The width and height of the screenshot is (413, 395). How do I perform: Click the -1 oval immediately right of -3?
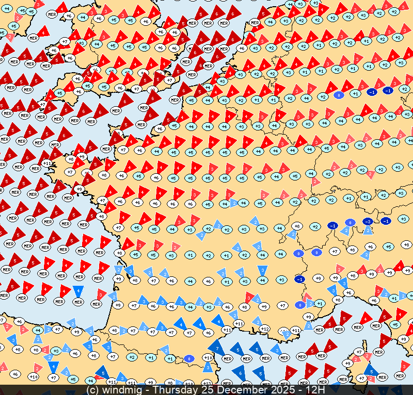386,221
